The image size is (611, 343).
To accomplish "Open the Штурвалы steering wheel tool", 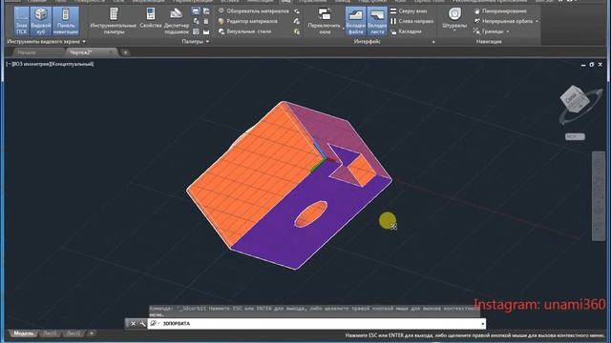I will (x=454, y=19).
